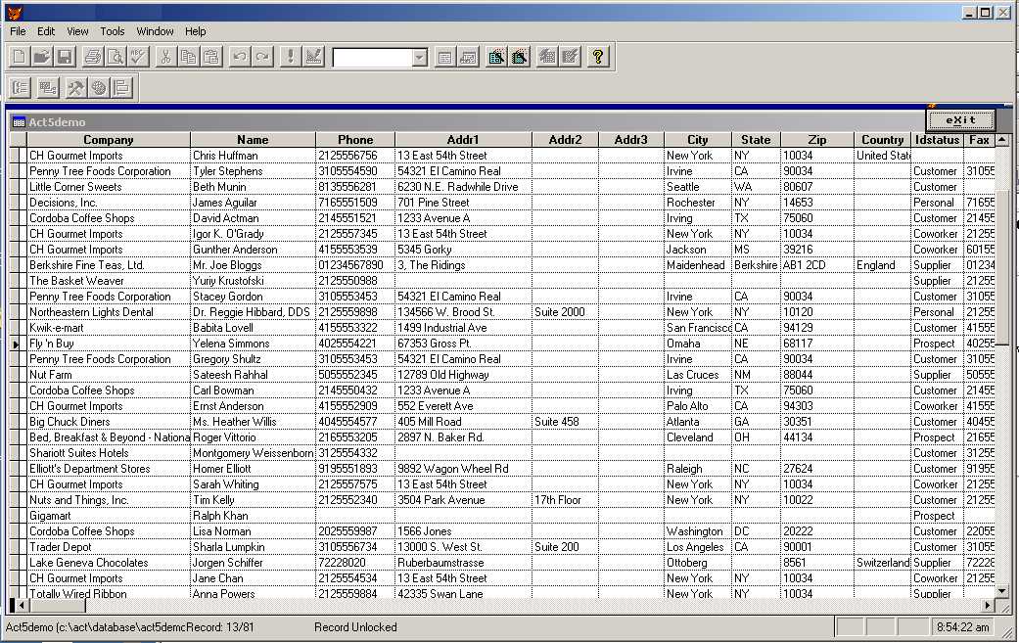Click the grid's vertical scrollbar up arrow
Viewport: 1019px width, 643px height.
(1002, 139)
